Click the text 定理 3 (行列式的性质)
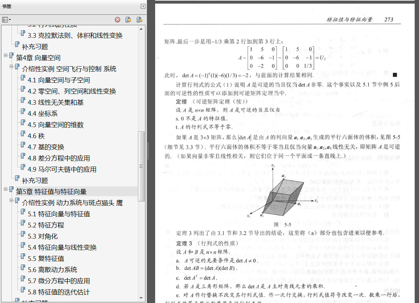This screenshot has height=303, width=419. (x=207, y=243)
